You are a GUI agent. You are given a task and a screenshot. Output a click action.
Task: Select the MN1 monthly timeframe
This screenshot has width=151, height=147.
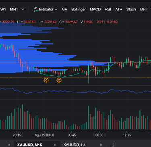tap(14, 10)
